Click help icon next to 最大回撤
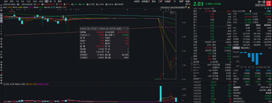 (x=114, y=35)
